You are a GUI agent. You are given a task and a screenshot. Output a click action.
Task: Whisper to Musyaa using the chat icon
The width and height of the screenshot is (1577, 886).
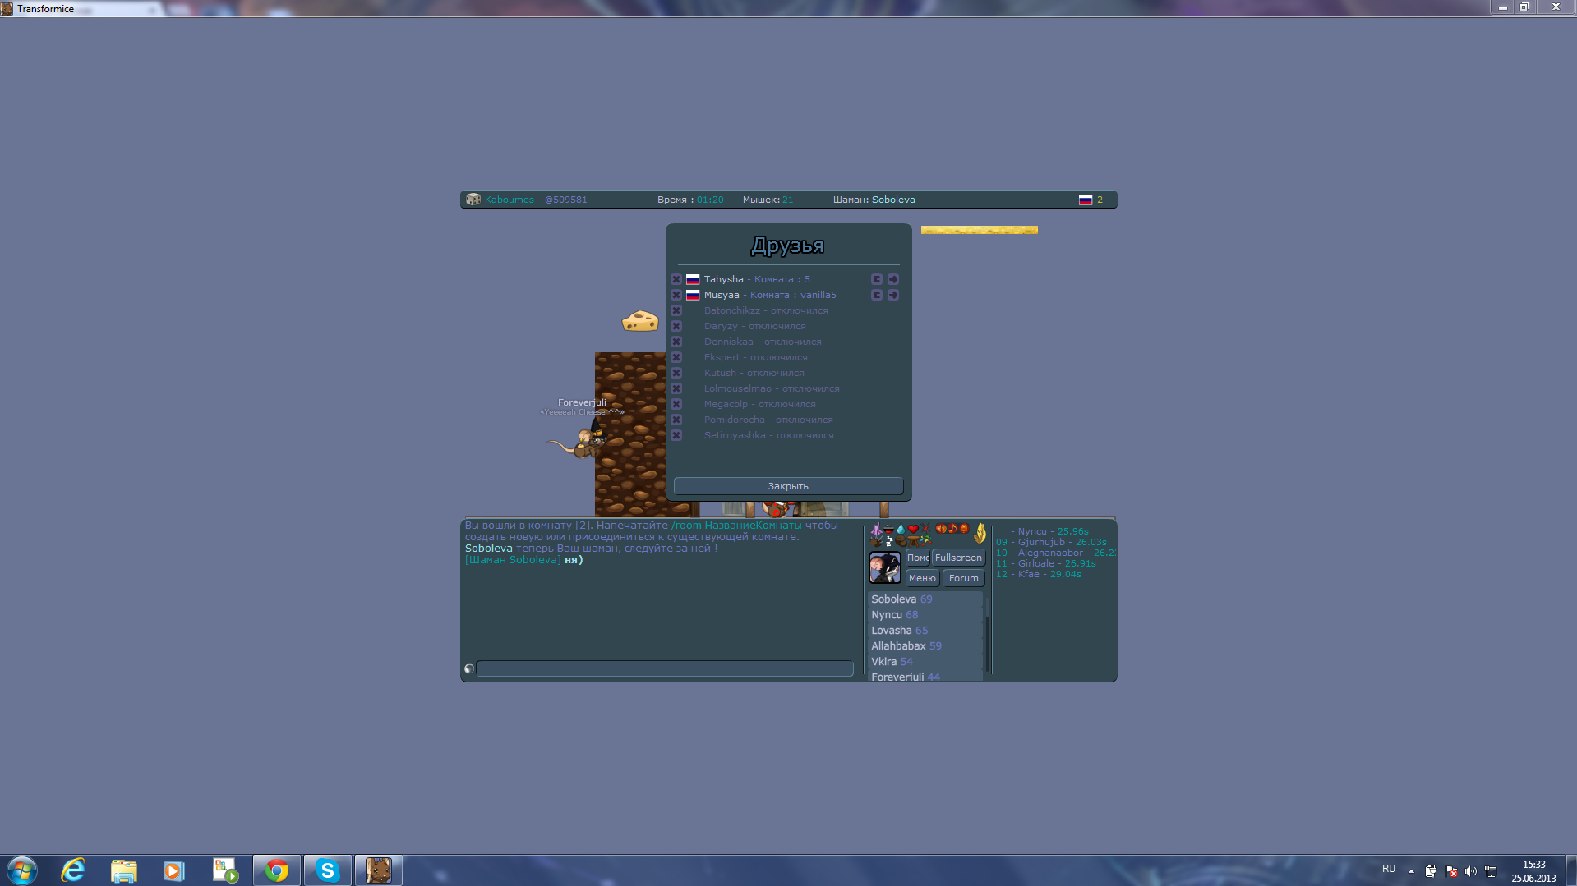coord(877,295)
